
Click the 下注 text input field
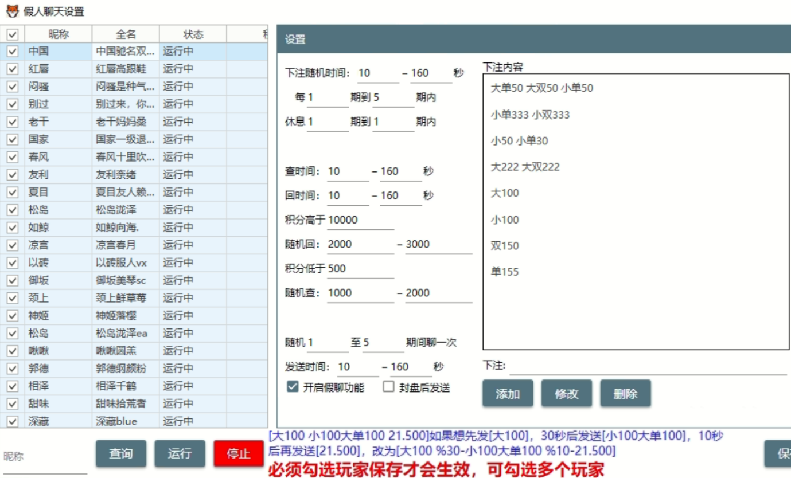[648, 366]
